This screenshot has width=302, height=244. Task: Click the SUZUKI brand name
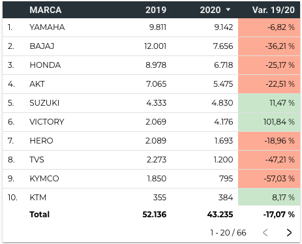pos(44,103)
